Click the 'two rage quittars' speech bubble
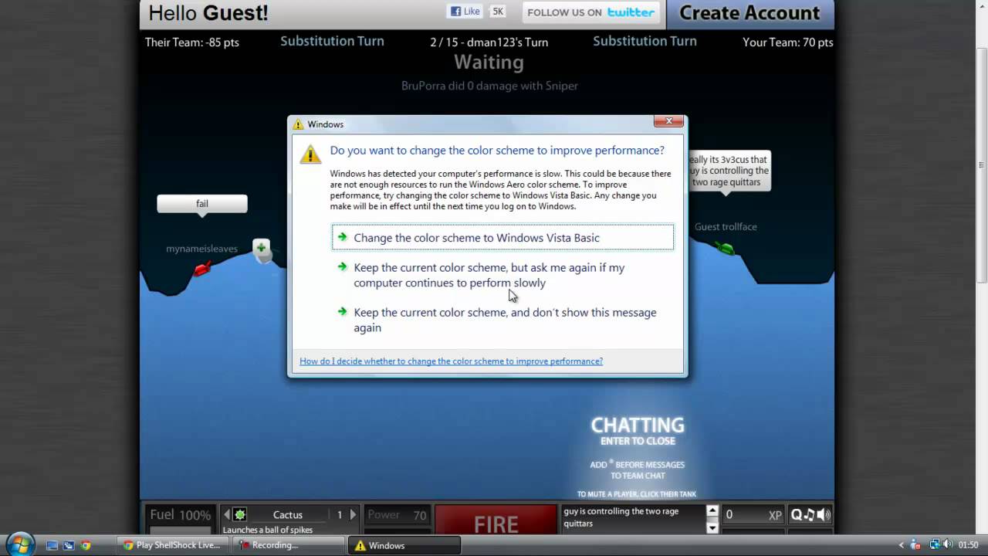Viewport: 988px width, 556px height. tap(729, 171)
